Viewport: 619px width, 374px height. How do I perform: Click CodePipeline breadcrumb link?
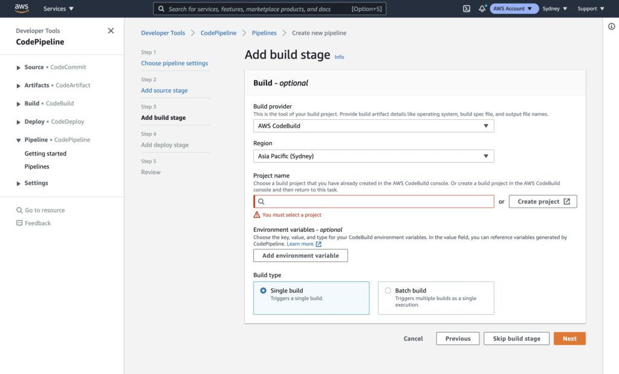pos(218,33)
